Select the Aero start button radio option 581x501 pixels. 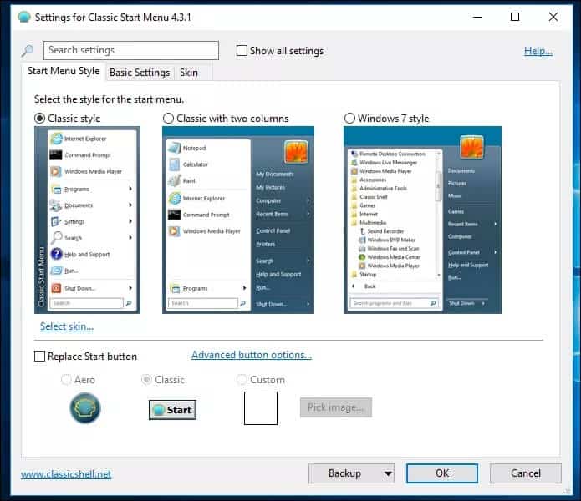coord(66,380)
